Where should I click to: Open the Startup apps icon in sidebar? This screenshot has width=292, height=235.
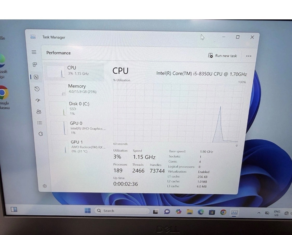coord(38,100)
